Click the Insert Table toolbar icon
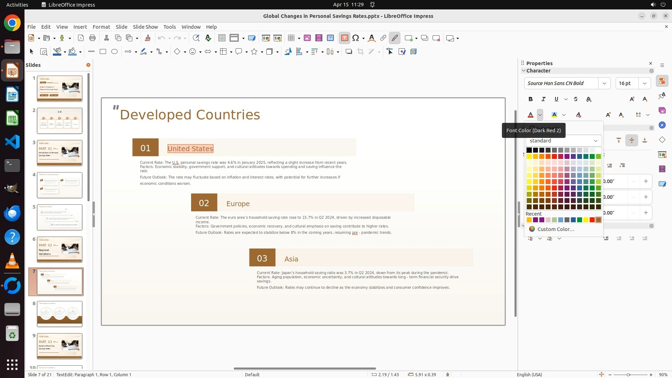Viewport: 672px width, 378px height. 291,38
